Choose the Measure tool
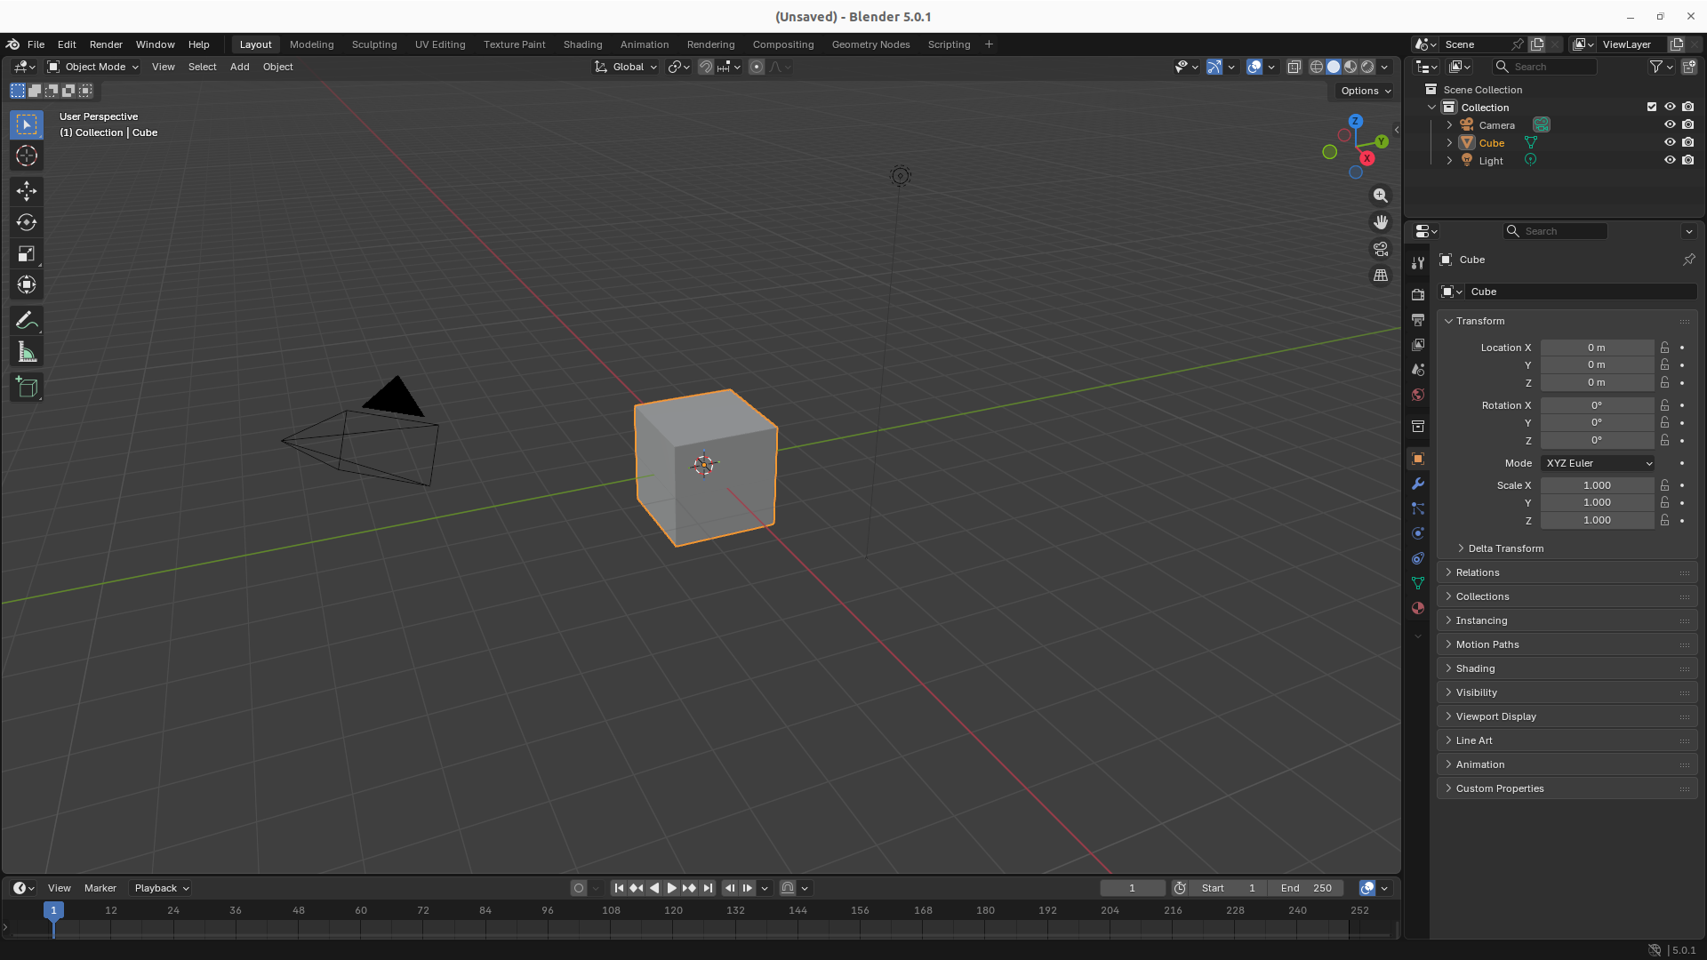1707x960 pixels. pyautogui.click(x=27, y=353)
